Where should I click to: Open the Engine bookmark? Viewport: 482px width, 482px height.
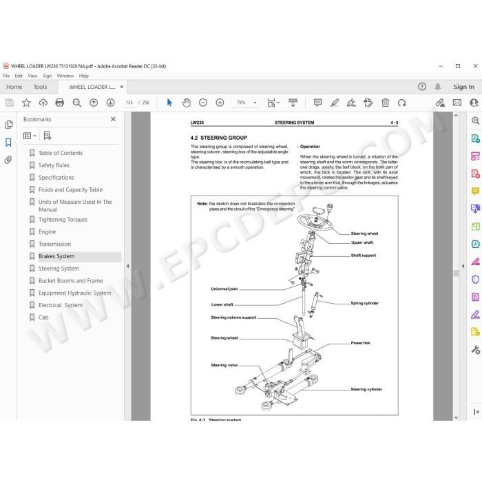click(x=47, y=232)
